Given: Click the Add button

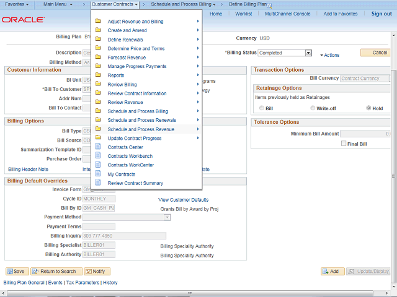Looking at the screenshot, I should click(332, 271).
